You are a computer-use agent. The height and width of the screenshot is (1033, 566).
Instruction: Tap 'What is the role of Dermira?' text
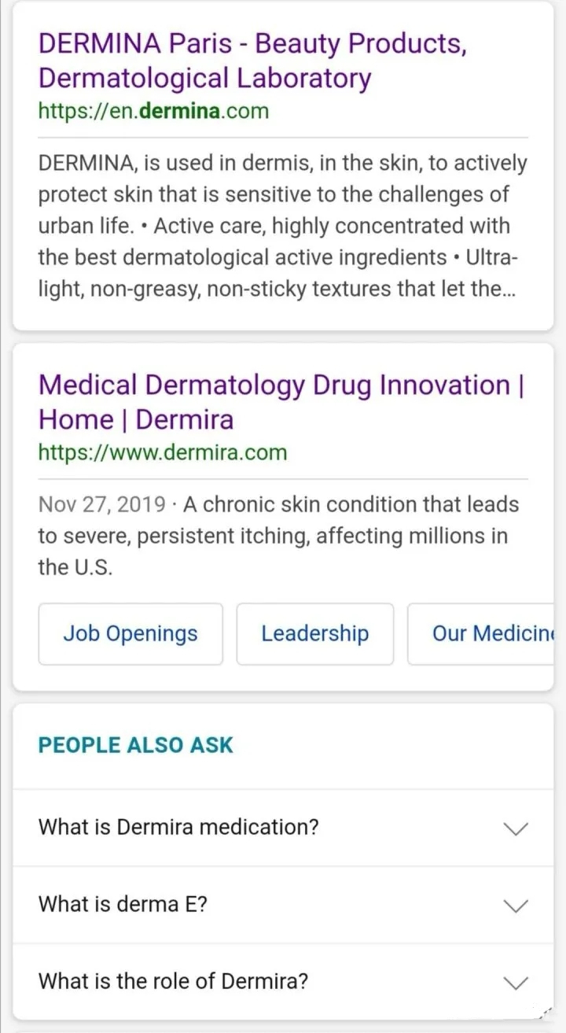(x=173, y=982)
